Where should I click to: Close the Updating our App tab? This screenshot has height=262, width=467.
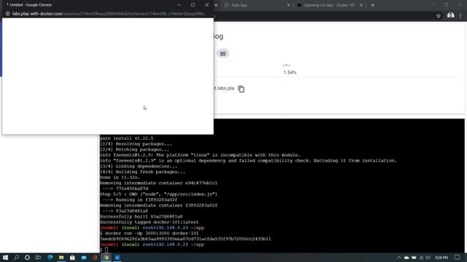[x=361, y=5]
